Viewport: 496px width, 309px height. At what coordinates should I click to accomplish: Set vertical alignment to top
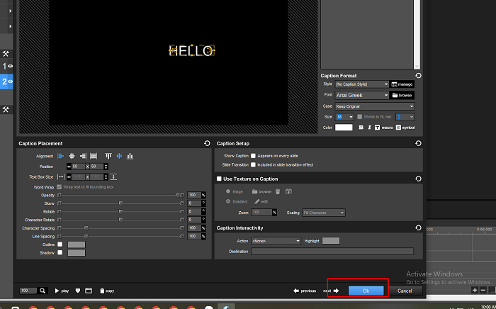pyautogui.click(x=108, y=156)
